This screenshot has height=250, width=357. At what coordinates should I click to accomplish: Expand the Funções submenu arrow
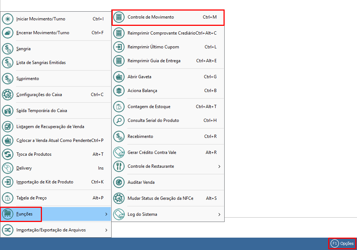[x=106, y=214]
